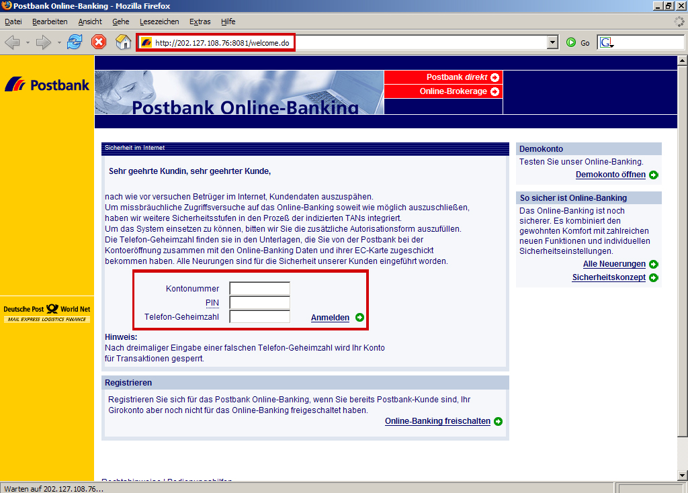Open the Datei menu
This screenshot has height=493, width=688.
[13, 21]
